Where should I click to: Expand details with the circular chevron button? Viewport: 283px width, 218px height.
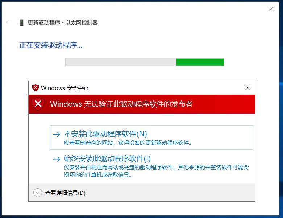pyautogui.click(x=38, y=193)
